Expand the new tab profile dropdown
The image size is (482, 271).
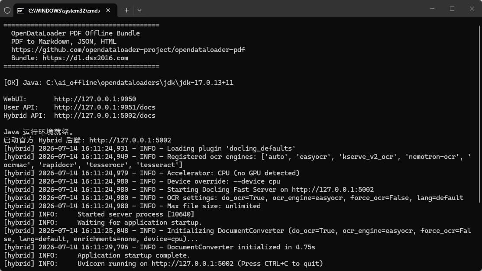click(139, 10)
